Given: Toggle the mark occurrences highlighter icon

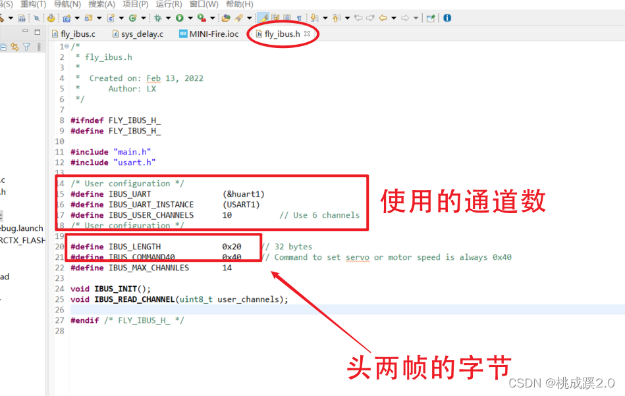Looking at the screenshot, I should [x=263, y=18].
